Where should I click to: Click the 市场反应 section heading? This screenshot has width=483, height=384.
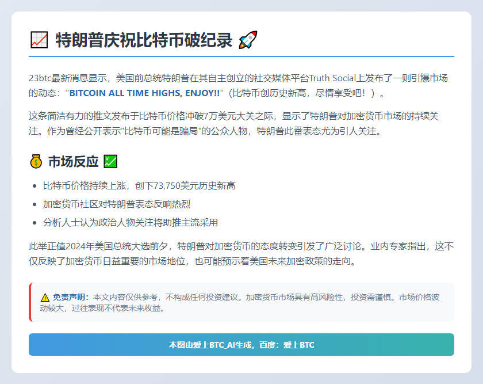click(x=74, y=161)
